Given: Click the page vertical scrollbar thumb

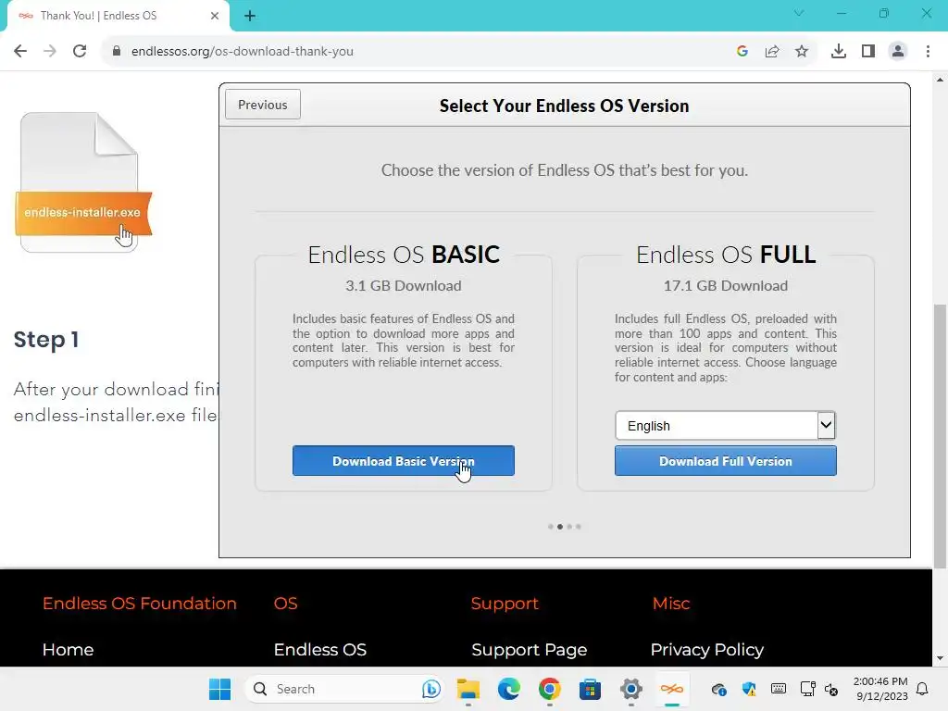Looking at the screenshot, I should 940,435.
